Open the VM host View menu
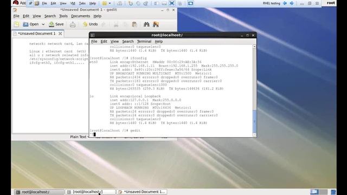This screenshot has height=195, width=347. tap(63, 3)
